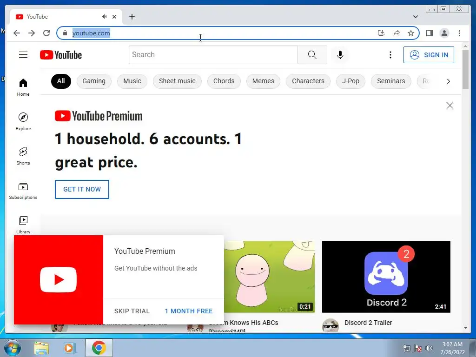Screen dimensions: 476x357
Task: Select the Music filter chip
Action: 132,81
